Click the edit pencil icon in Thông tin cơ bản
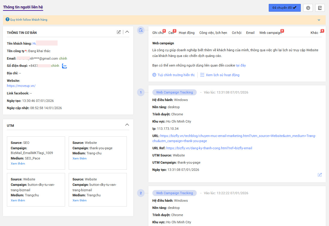 coord(119,32)
